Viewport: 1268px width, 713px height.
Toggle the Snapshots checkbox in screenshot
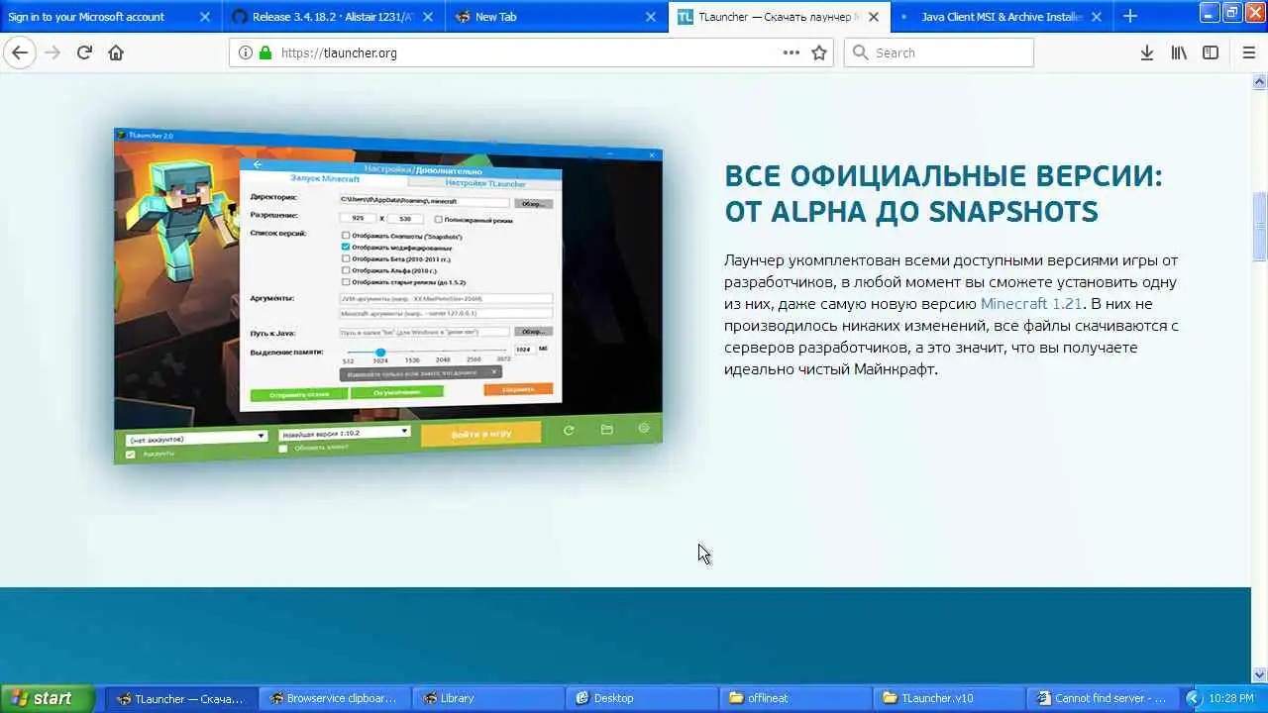coord(346,236)
